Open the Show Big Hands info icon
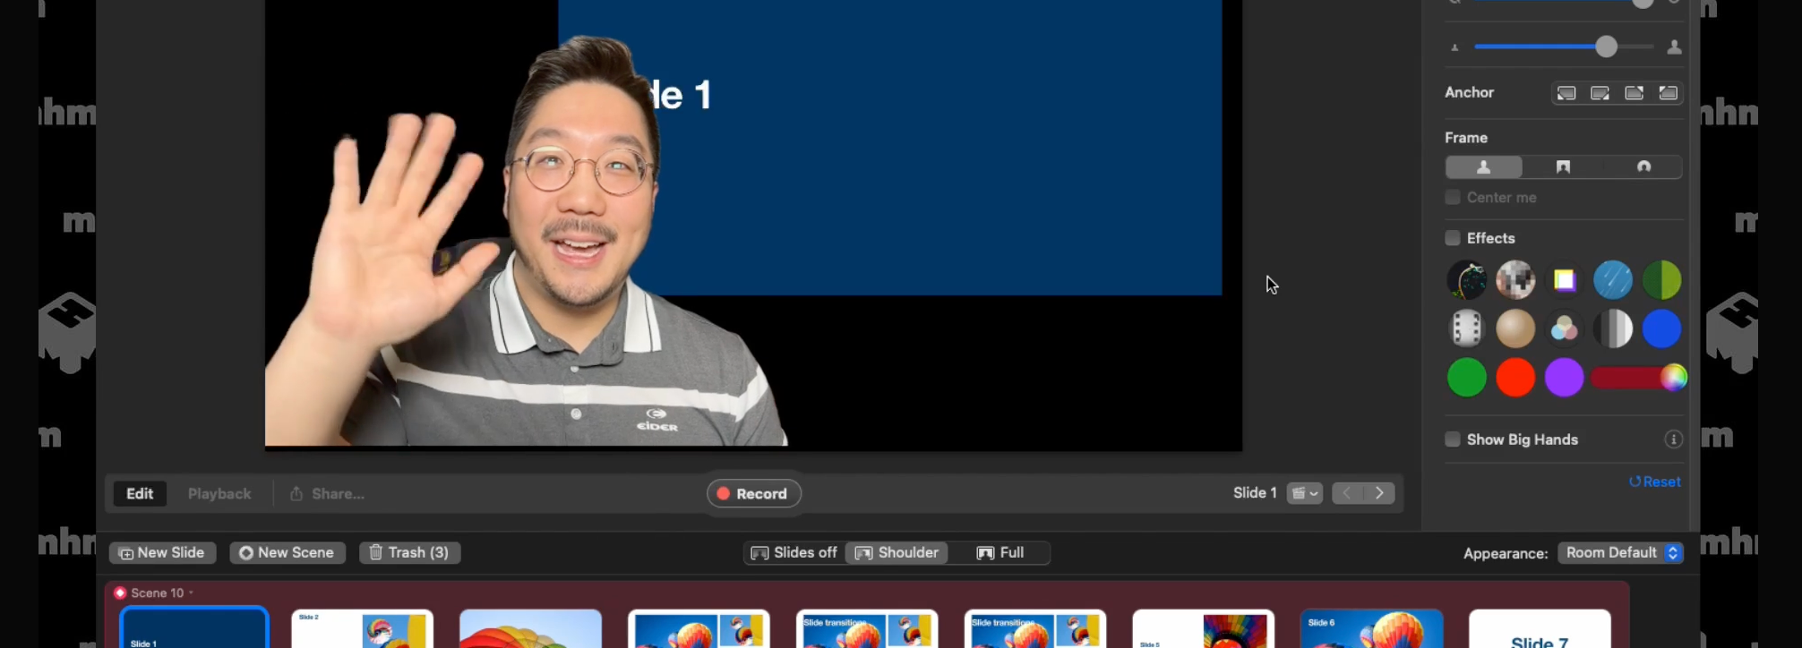Image resolution: width=1802 pixels, height=648 pixels. (1673, 439)
